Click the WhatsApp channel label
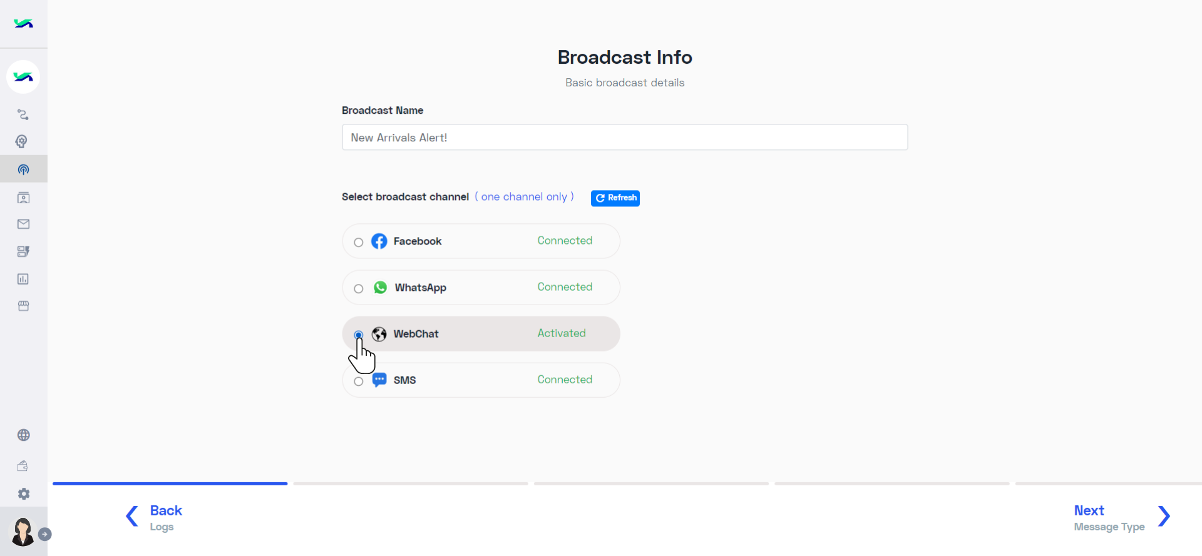The height and width of the screenshot is (556, 1202). click(x=420, y=288)
